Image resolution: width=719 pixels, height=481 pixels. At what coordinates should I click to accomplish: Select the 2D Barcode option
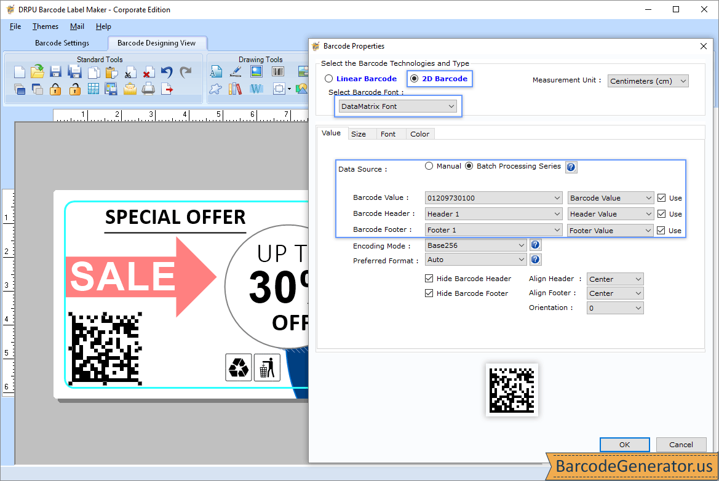click(x=439, y=79)
